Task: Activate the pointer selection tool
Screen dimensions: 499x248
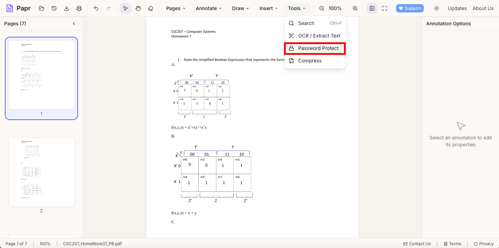Action: [x=125, y=8]
